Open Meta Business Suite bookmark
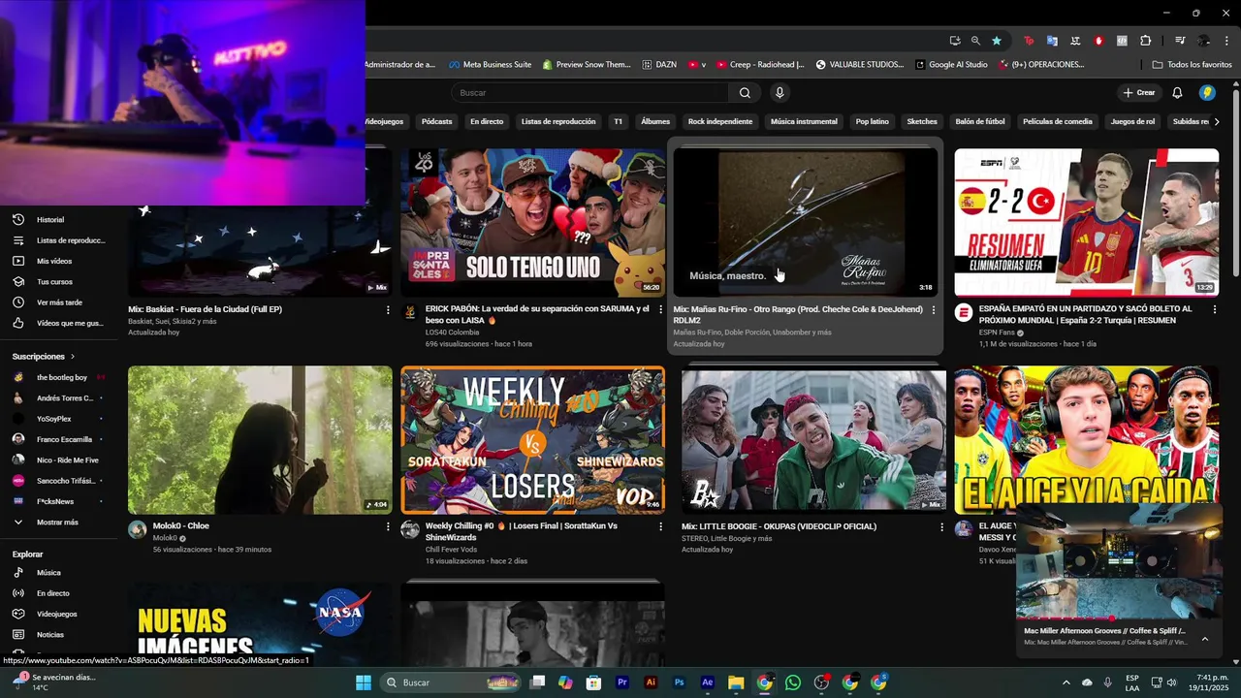Viewport: 1241px width, 698px height. [490, 65]
